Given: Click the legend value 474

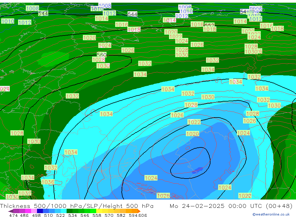Looking at the screenshot, I should [x=13, y=215].
